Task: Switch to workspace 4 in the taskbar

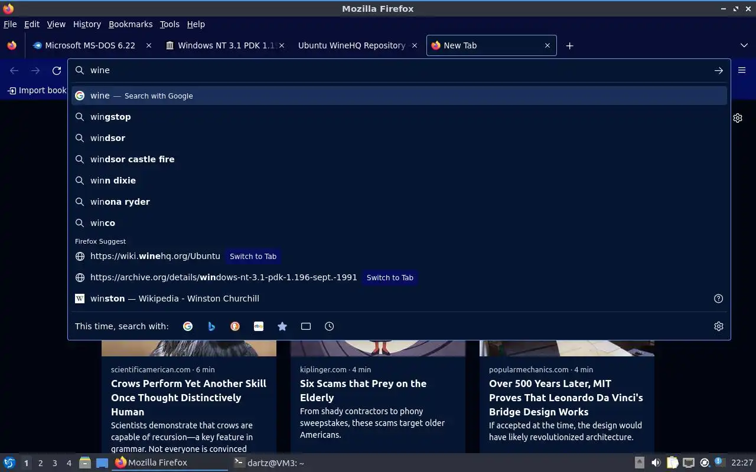Action: [69, 463]
